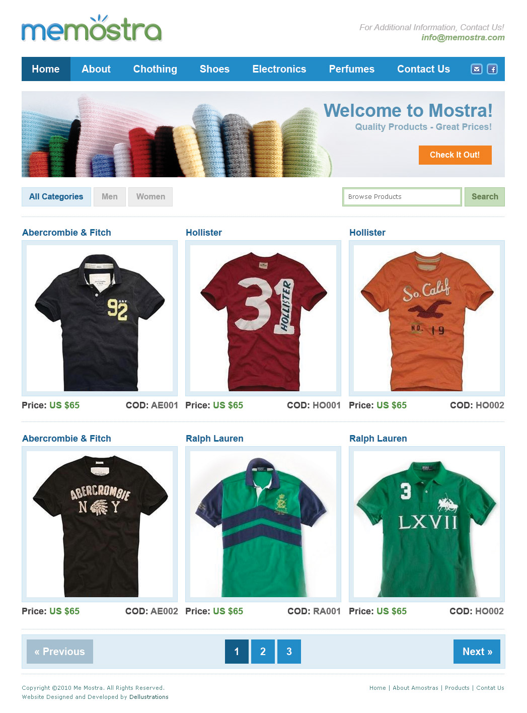Image resolution: width=527 pixels, height=713 pixels.
Task: Click the memostra logo
Action: 92,29
